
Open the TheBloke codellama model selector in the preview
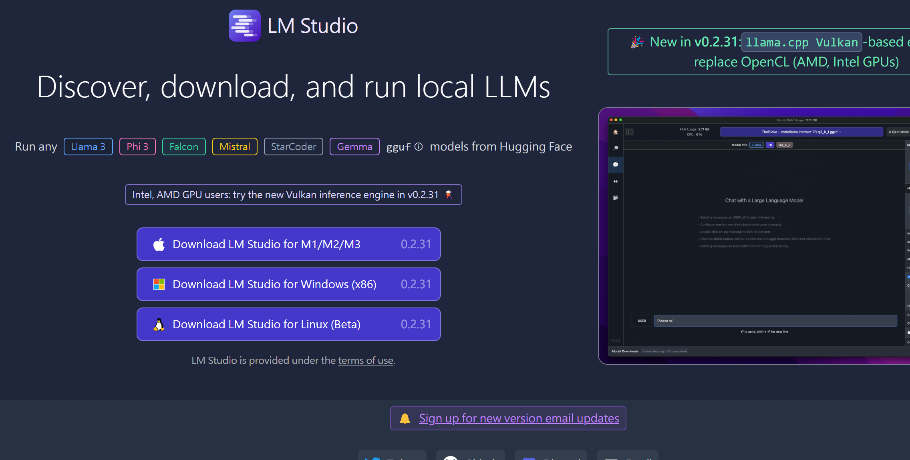tap(801, 132)
